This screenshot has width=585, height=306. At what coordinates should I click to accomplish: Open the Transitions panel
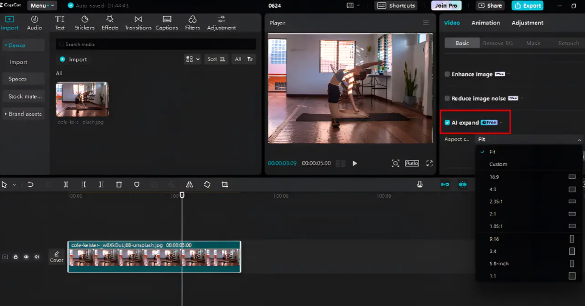(138, 23)
